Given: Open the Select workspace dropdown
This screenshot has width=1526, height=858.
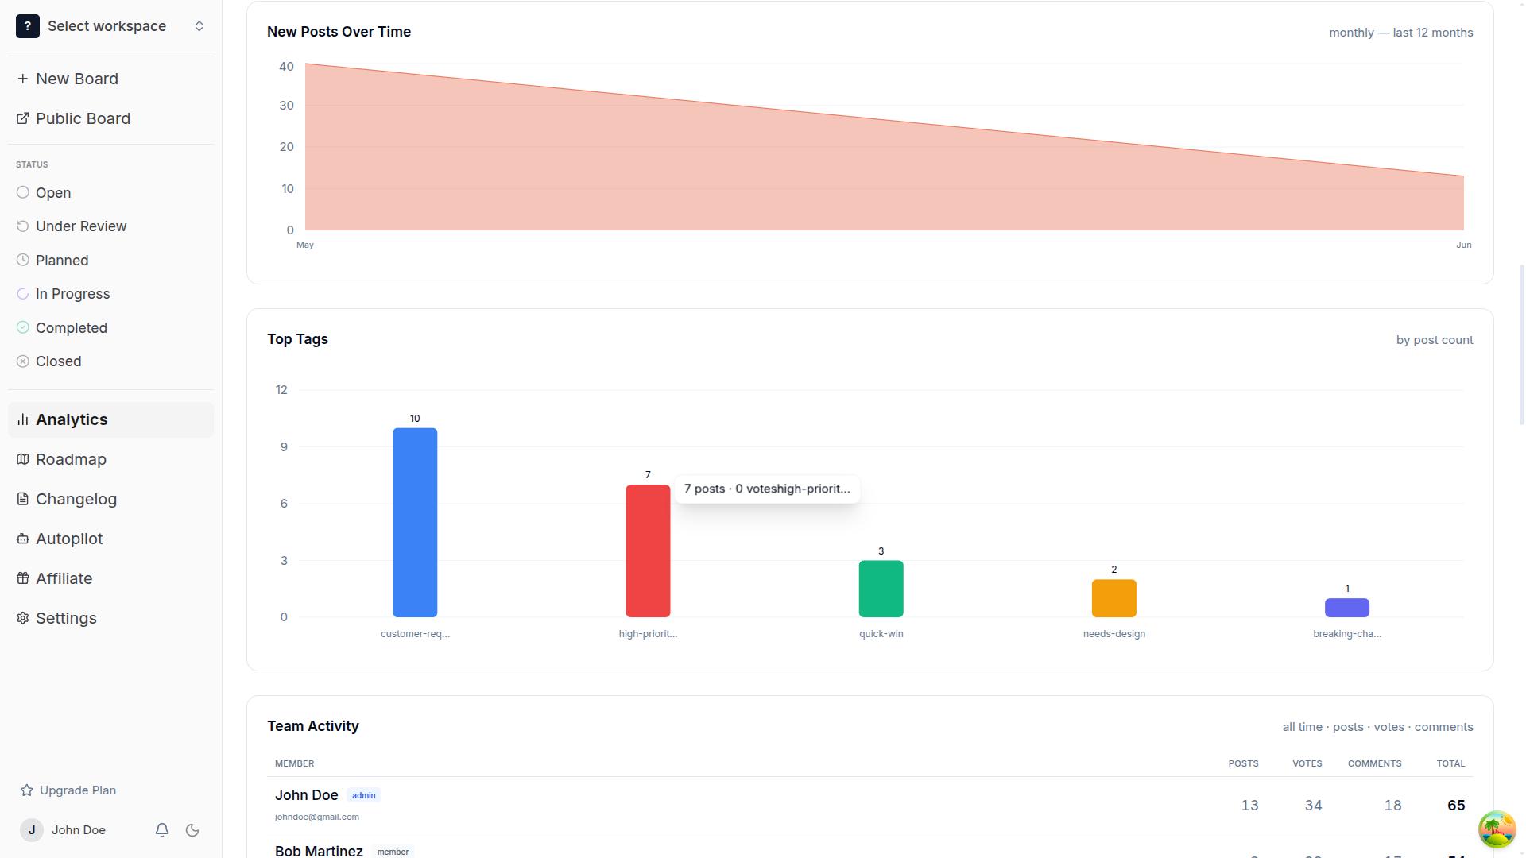Looking at the screenshot, I should coord(110,26).
